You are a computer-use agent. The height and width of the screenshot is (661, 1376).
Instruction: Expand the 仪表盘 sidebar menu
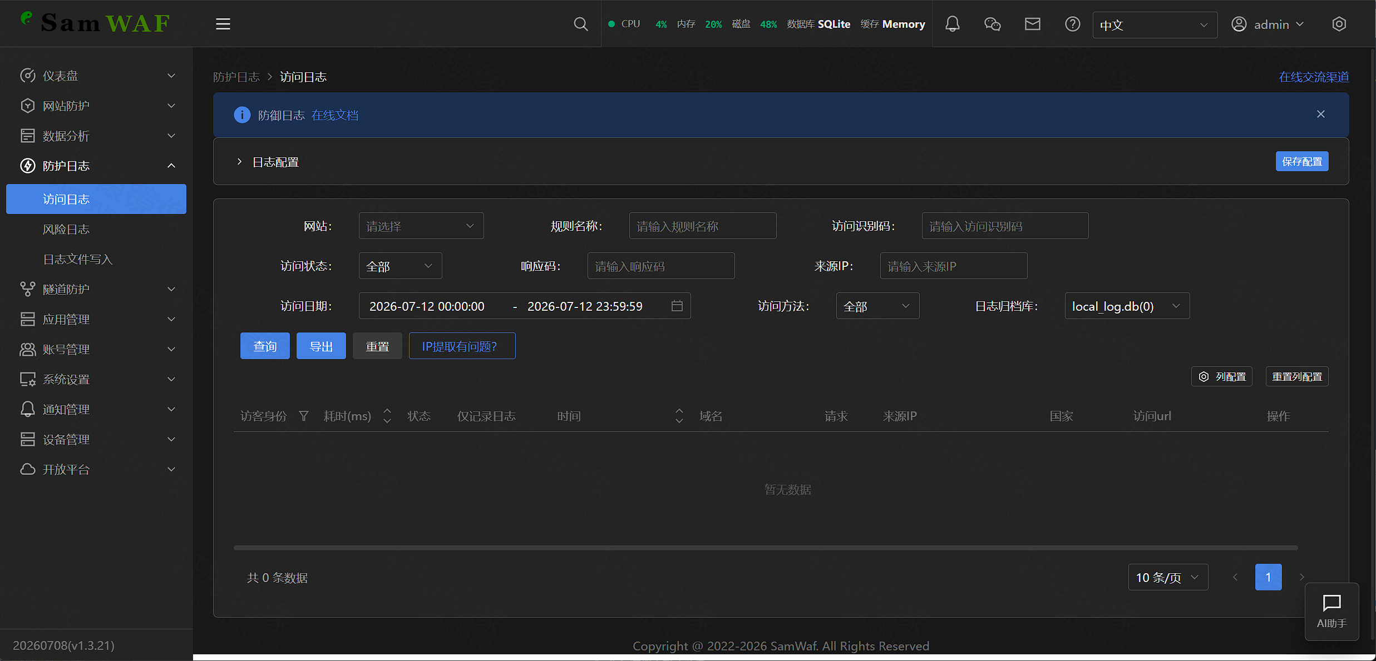[x=96, y=76]
